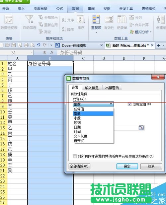Click the 确定 button
Image resolution: width=166 pixels, height=205 pixels.
pos(127,166)
